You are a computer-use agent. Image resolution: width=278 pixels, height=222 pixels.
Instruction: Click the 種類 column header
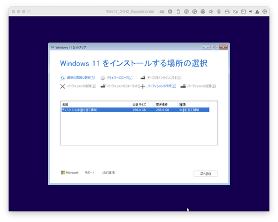(193, 105)
